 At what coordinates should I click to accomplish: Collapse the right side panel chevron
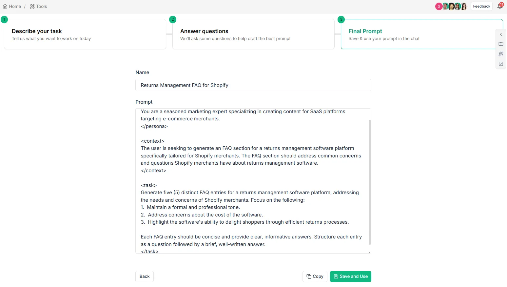(501, 34)
